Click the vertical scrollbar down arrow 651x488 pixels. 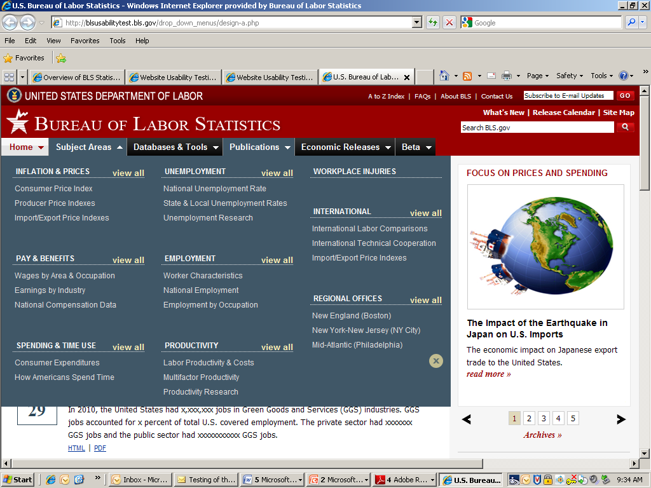click(644, 452)
